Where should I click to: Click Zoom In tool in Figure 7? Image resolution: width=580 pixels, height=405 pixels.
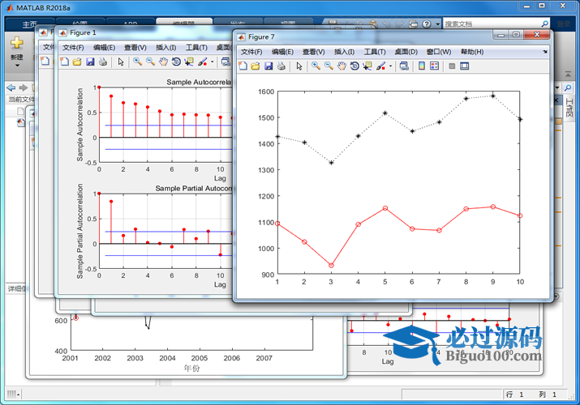point(316,66)
